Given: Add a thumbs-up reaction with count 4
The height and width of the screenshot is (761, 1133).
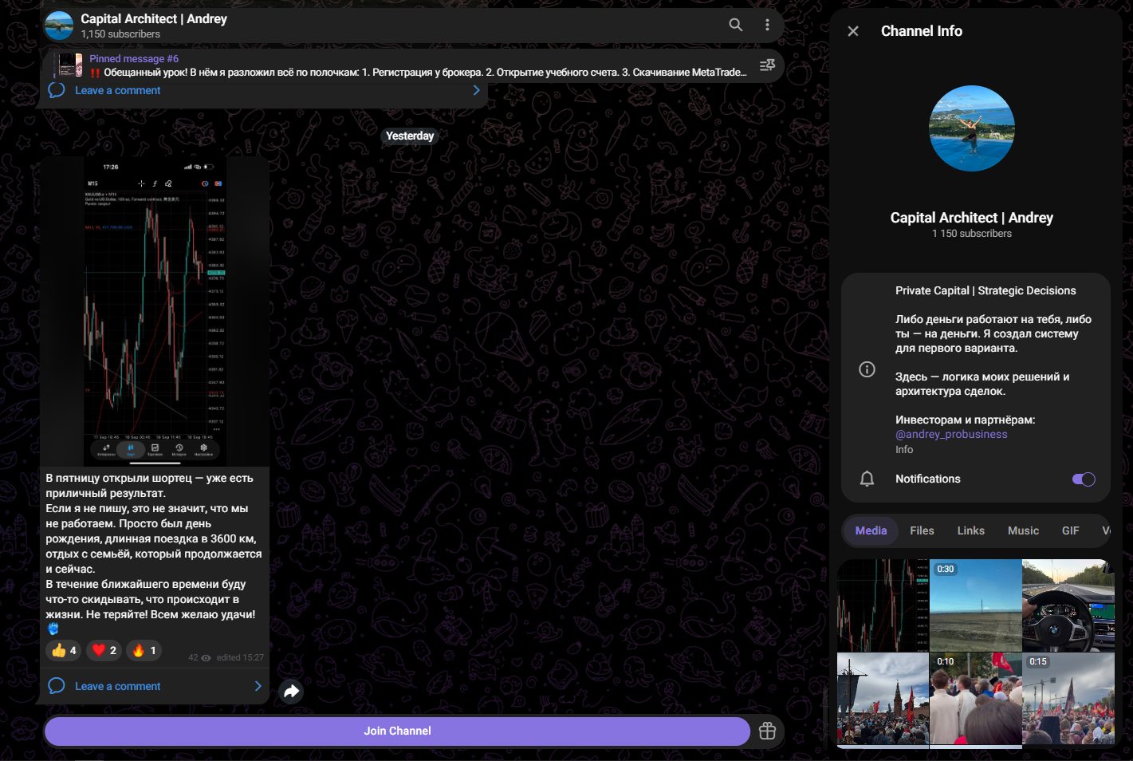Looking at the screenshot, I should 64,650.
